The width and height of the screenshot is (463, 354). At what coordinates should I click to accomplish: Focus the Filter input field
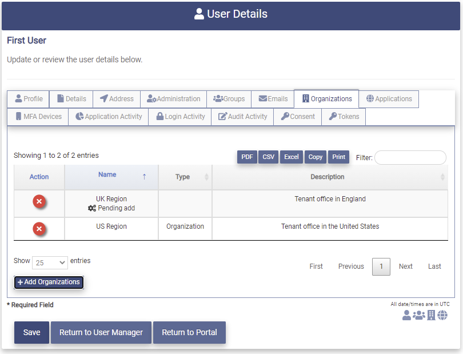tap(410, 157)
